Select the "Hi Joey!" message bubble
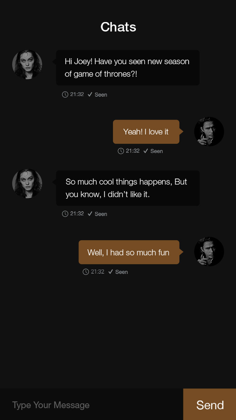Image resolution: width=236 pixels, height=420 pixels. pyautogui.click(x=127, y=68)
